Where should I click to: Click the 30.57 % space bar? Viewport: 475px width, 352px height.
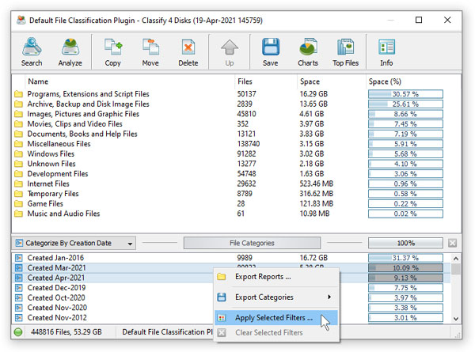(405, 94)
